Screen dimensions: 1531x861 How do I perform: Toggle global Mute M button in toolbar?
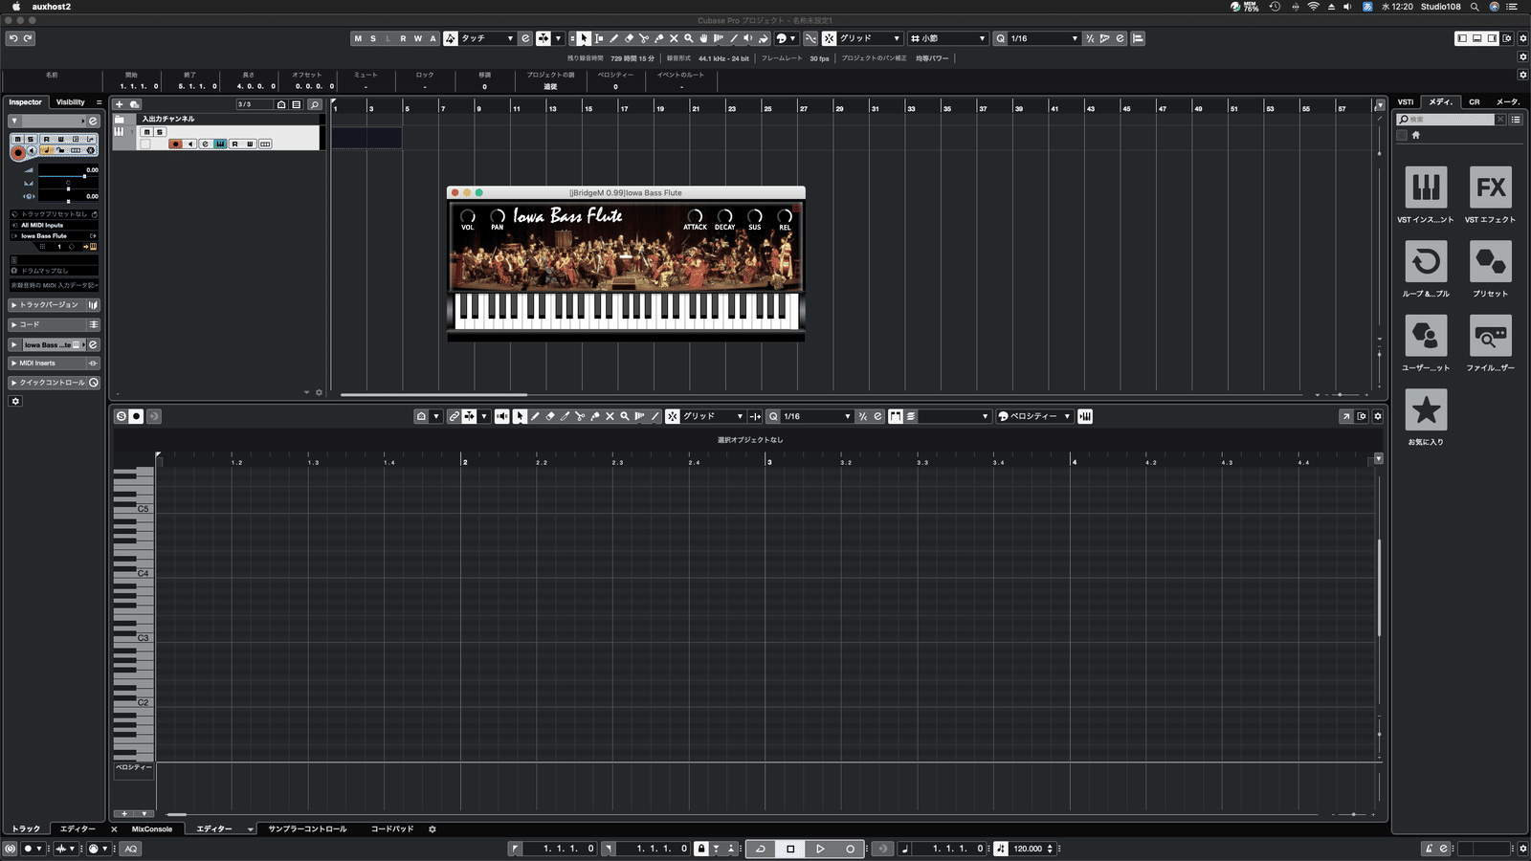click(x=358, y=38)
